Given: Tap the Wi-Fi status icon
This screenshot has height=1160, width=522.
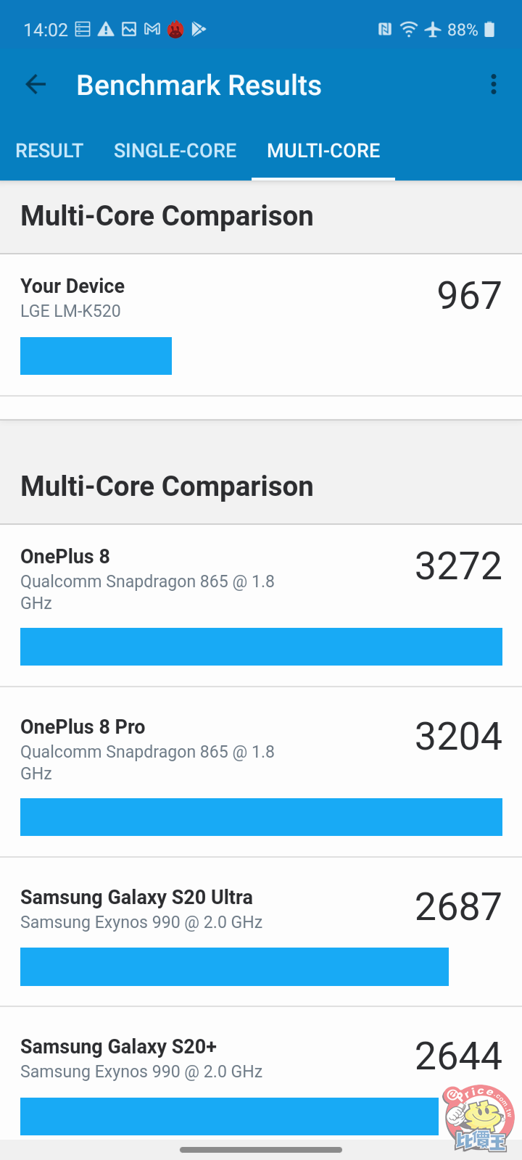Looking at the screenshot, I should click(409, 29).
